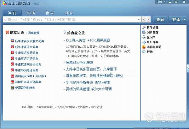189x129 pixels.
Task: Go forward with the right arrow button
Action: (148, 19)
